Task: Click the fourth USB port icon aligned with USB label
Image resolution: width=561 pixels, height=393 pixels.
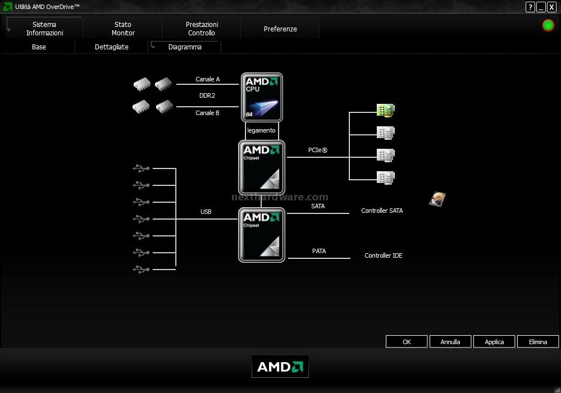Action: click(x=141, y=219)
